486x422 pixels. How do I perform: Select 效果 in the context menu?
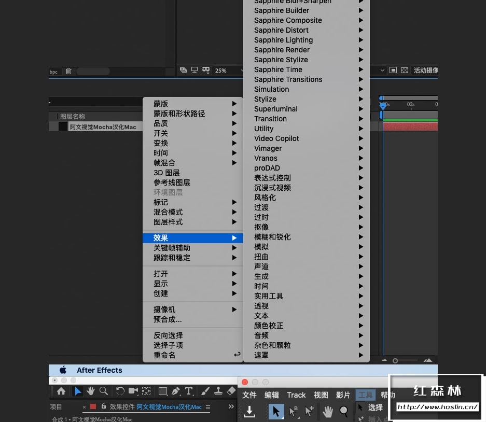193,238
